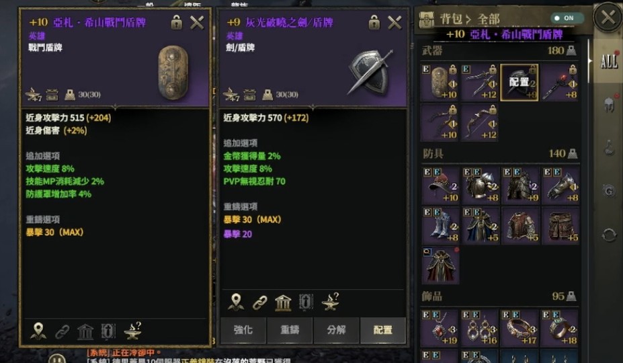Click the refresh arrows icon in right sidebar

(x=609, y=235)
